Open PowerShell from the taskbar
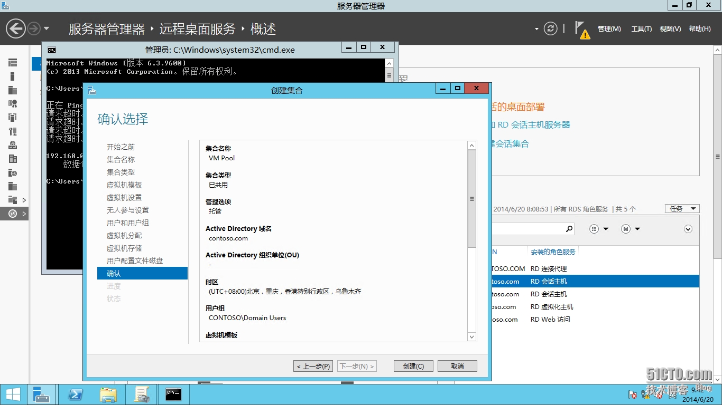This screenshot has width=722, height=405. coord(76,394)
